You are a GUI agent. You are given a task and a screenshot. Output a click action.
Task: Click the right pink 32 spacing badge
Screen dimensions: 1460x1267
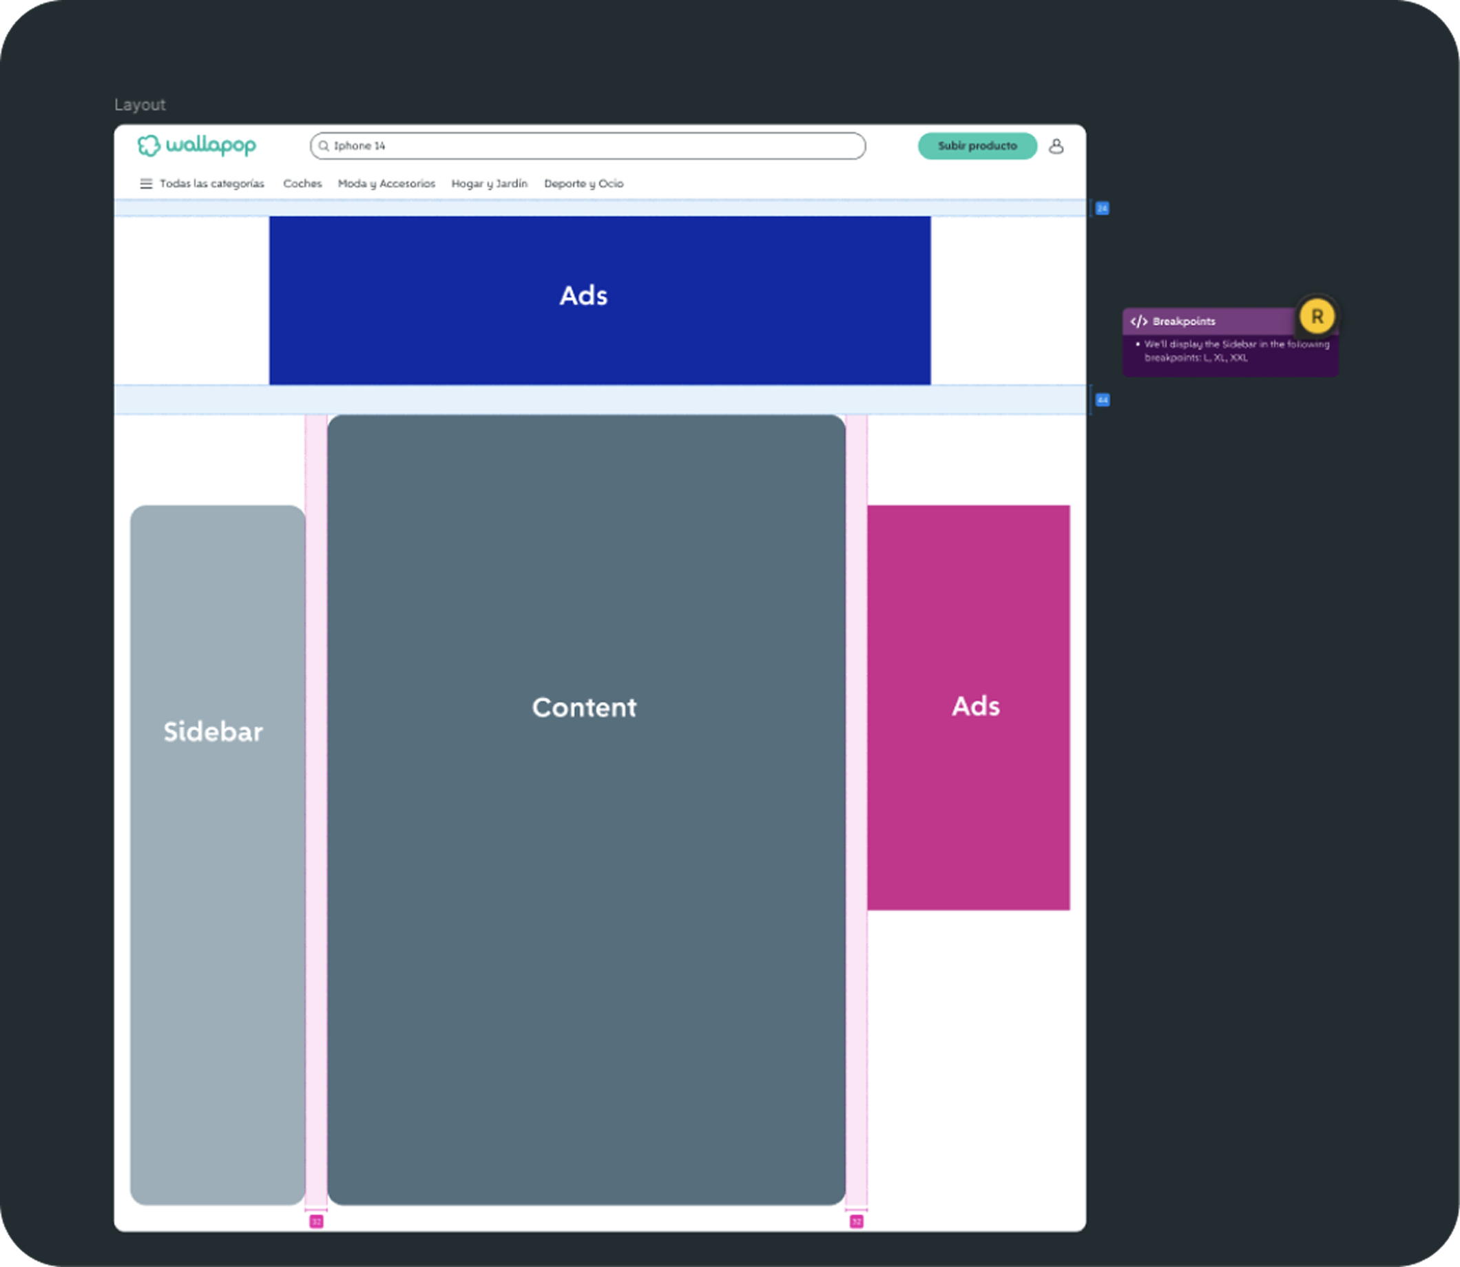pos(856,1222)
